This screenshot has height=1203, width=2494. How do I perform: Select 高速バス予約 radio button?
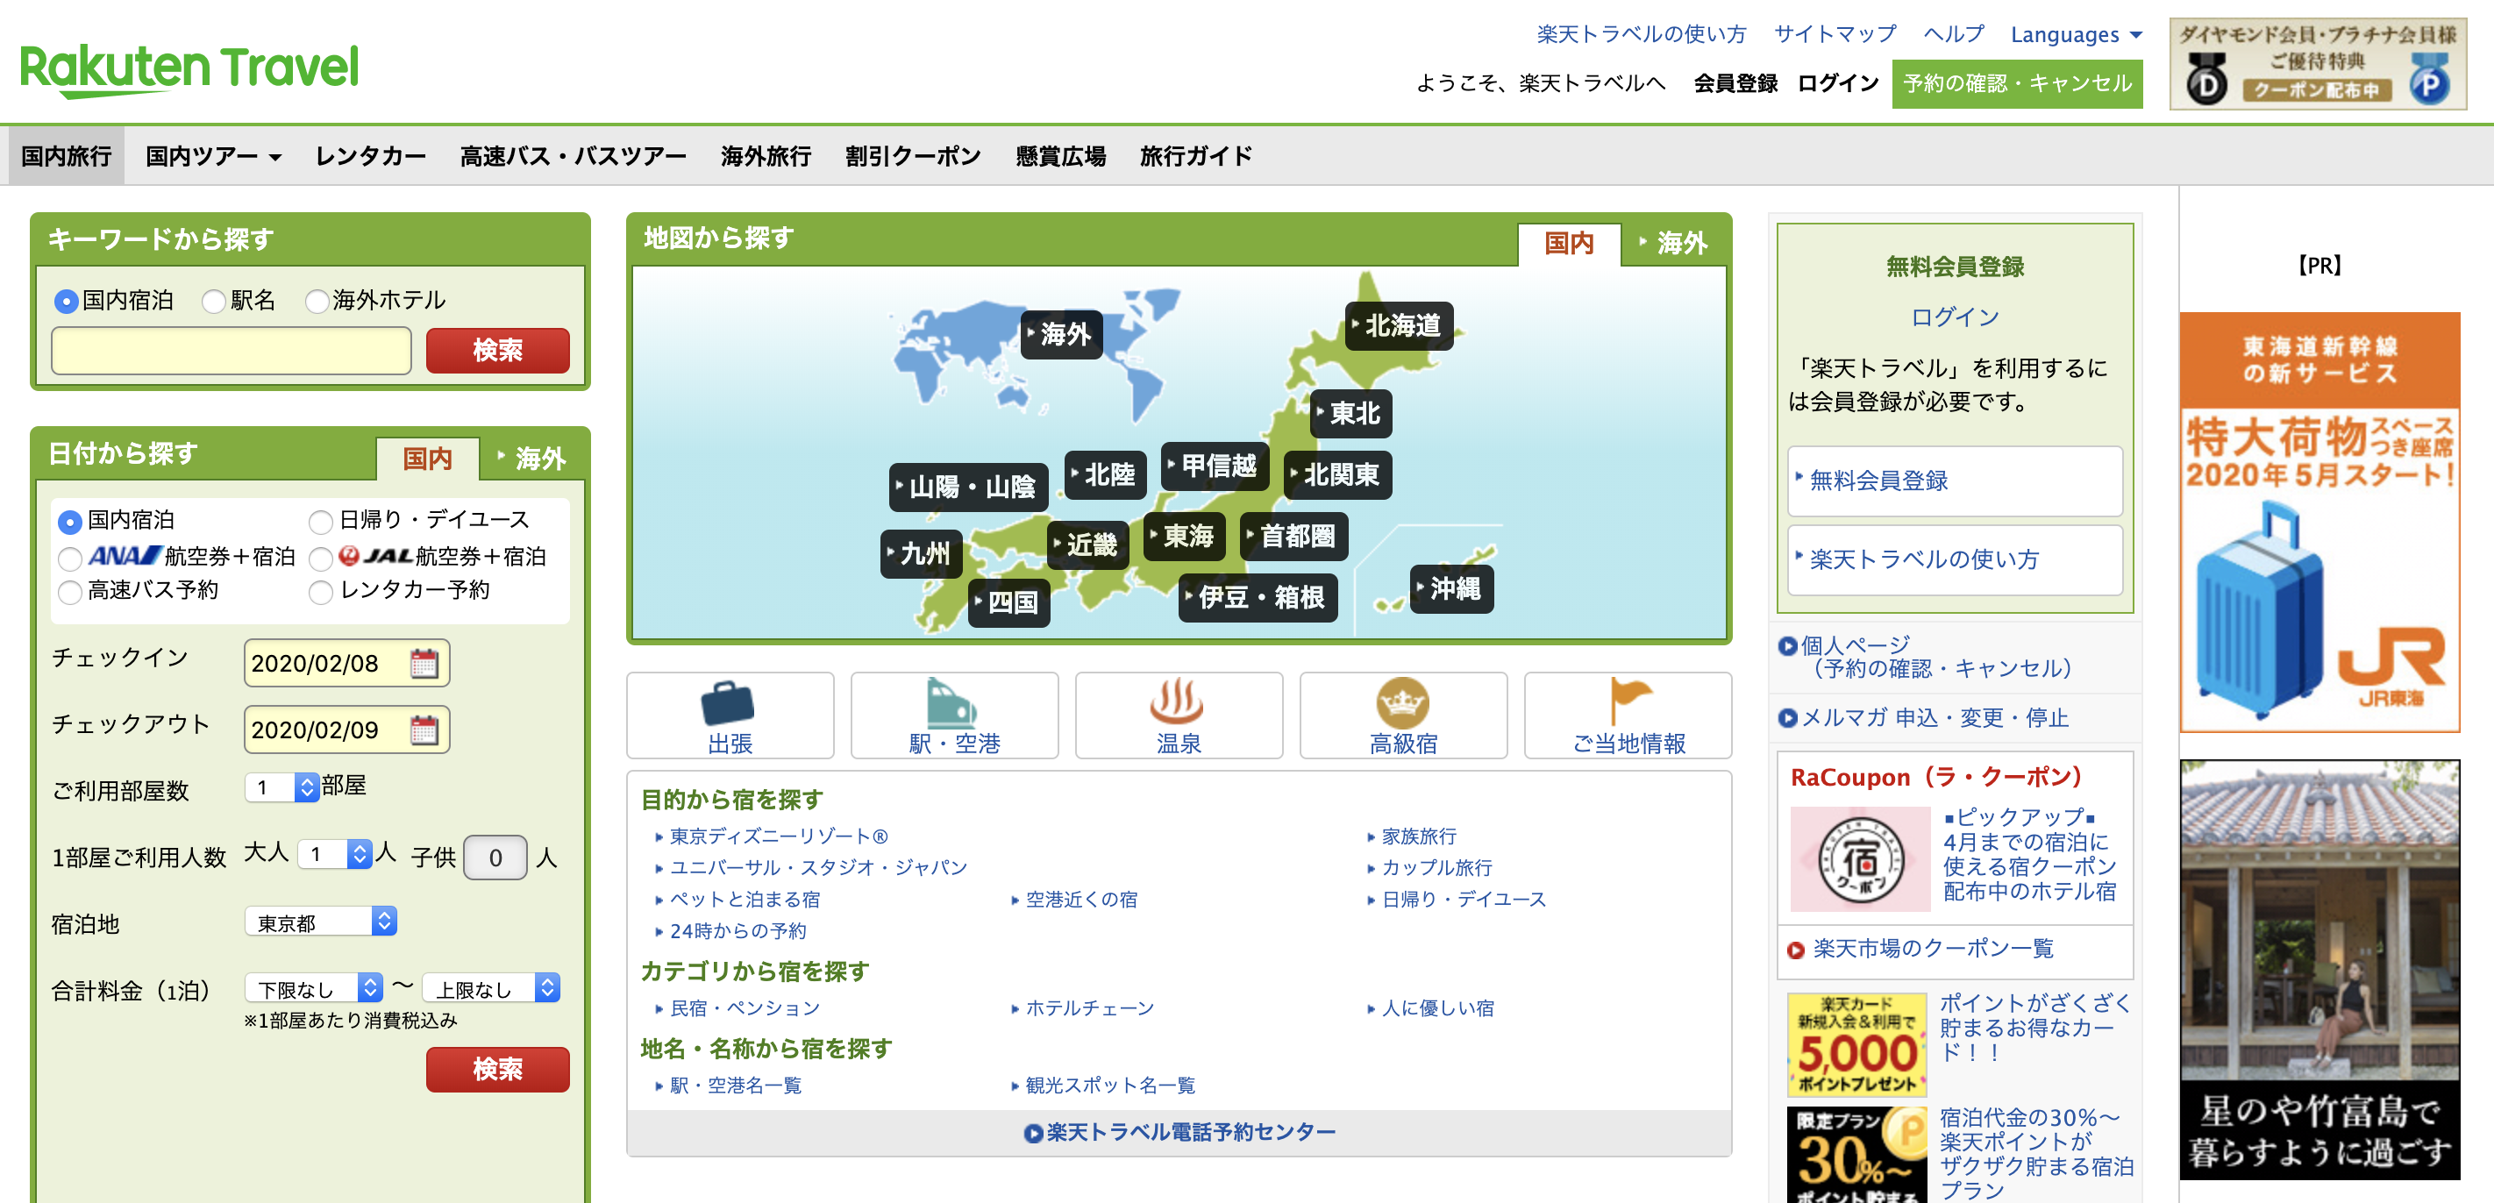pyautogui.click(x=69, y=593)
